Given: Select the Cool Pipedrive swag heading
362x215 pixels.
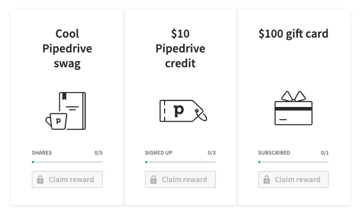Looking at the screenshot, I should pos(67,49).
